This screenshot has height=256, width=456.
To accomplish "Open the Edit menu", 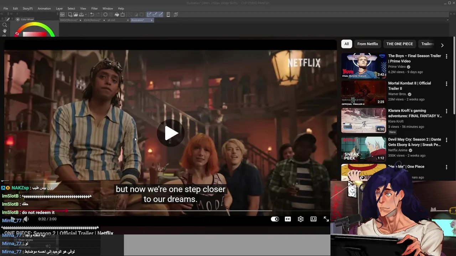I will point(15,9).
